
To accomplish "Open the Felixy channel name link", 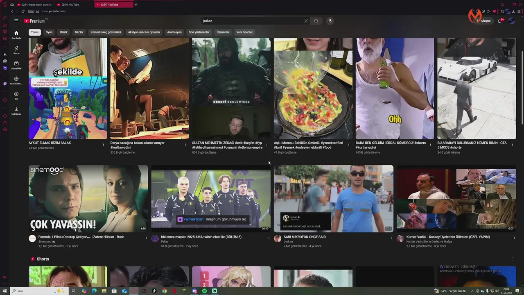I will point(165,242).
